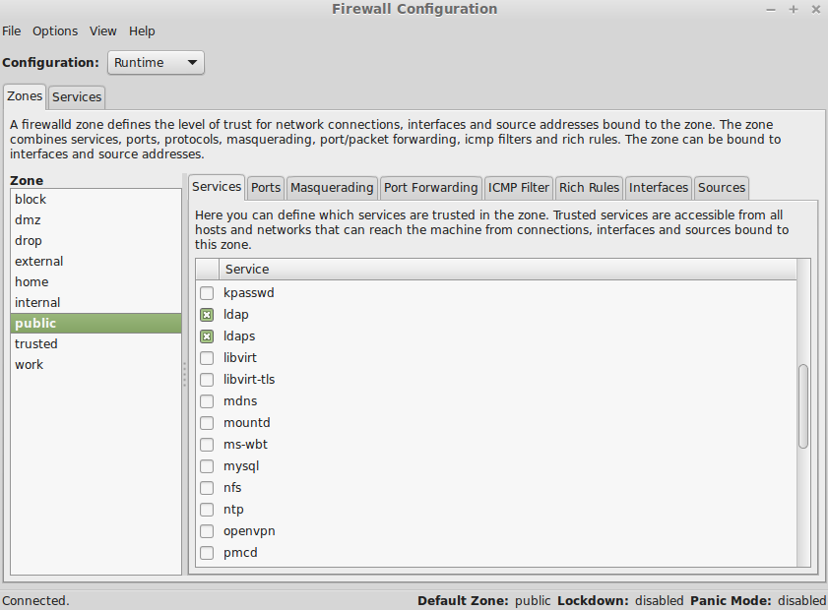The width and height of the screenshot is (828, 610).
Task: Enable the mysql service checkbox
Action: tap(207, 466)
